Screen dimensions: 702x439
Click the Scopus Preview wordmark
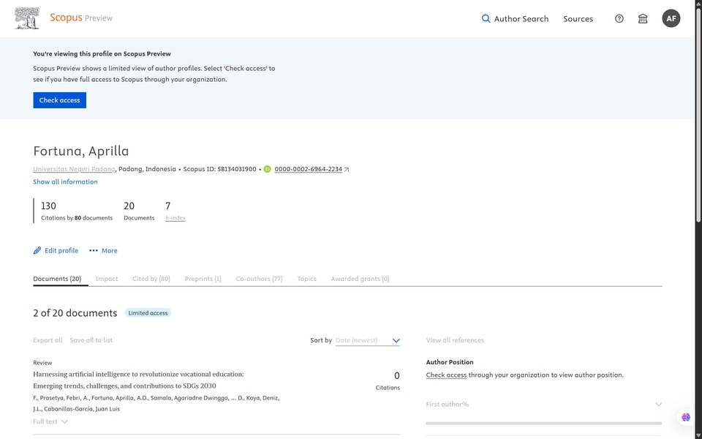coord(81,18)
